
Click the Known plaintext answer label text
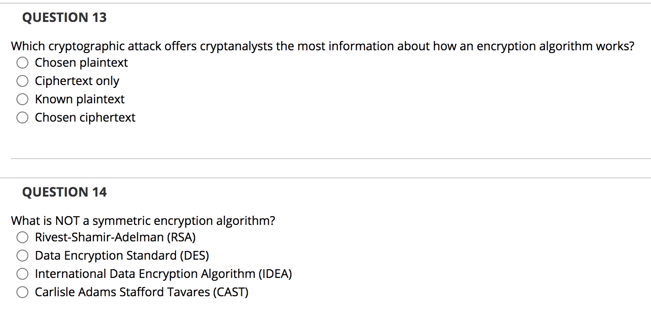click(x=79, y=99)
